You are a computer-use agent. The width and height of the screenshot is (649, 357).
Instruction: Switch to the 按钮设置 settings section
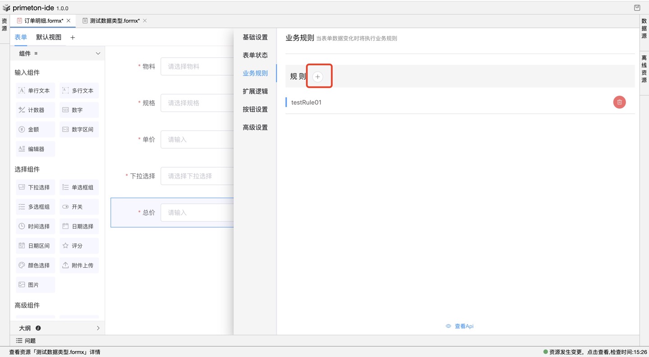pyautogui.click(x=255, y=109)
